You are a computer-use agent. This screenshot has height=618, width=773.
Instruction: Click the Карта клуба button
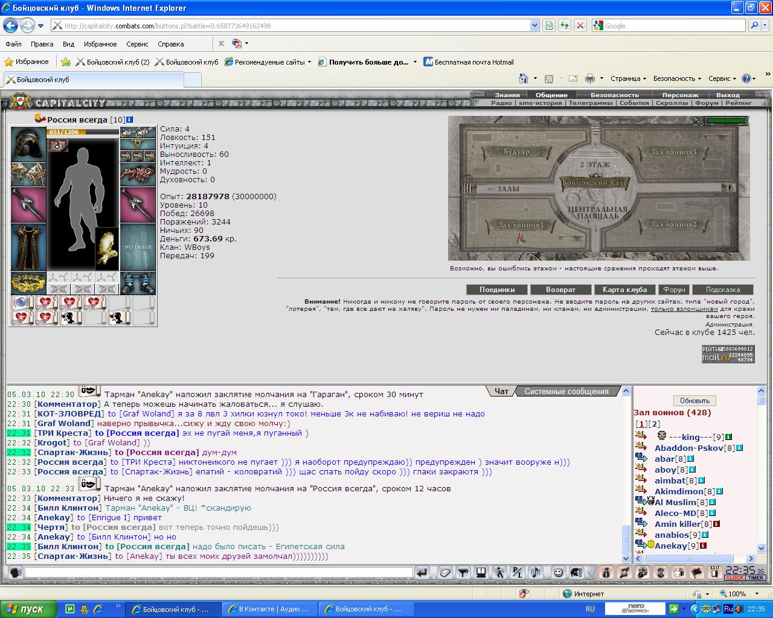point(624,290)
